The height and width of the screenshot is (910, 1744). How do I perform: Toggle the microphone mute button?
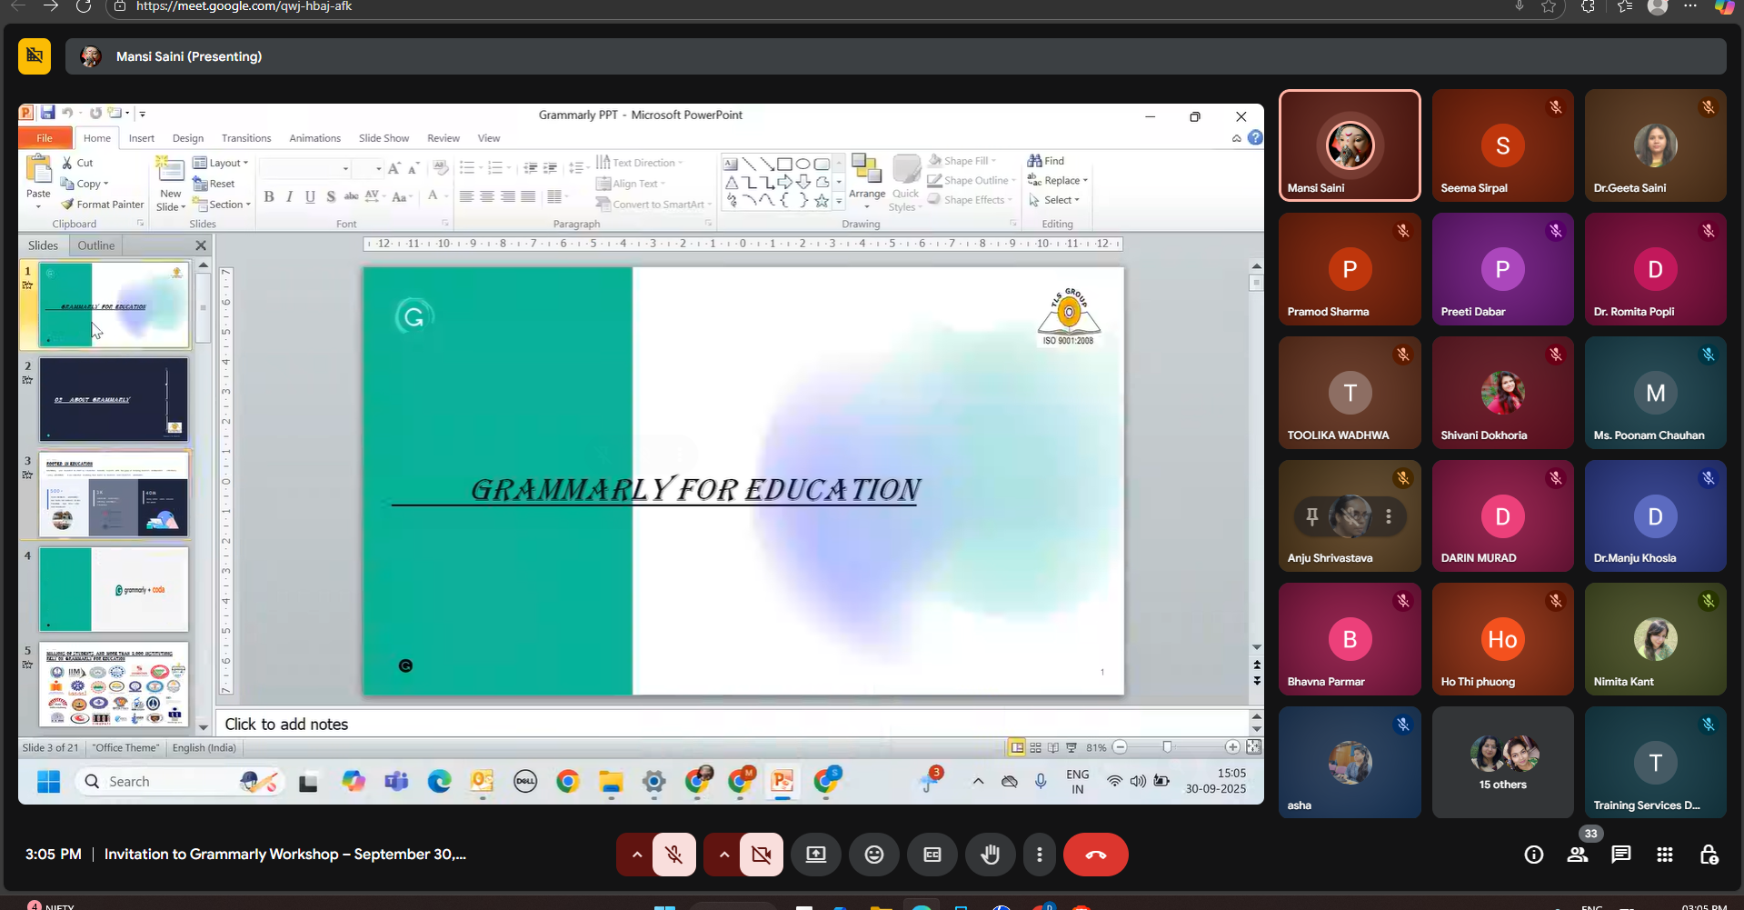click(x=673, y=855)
